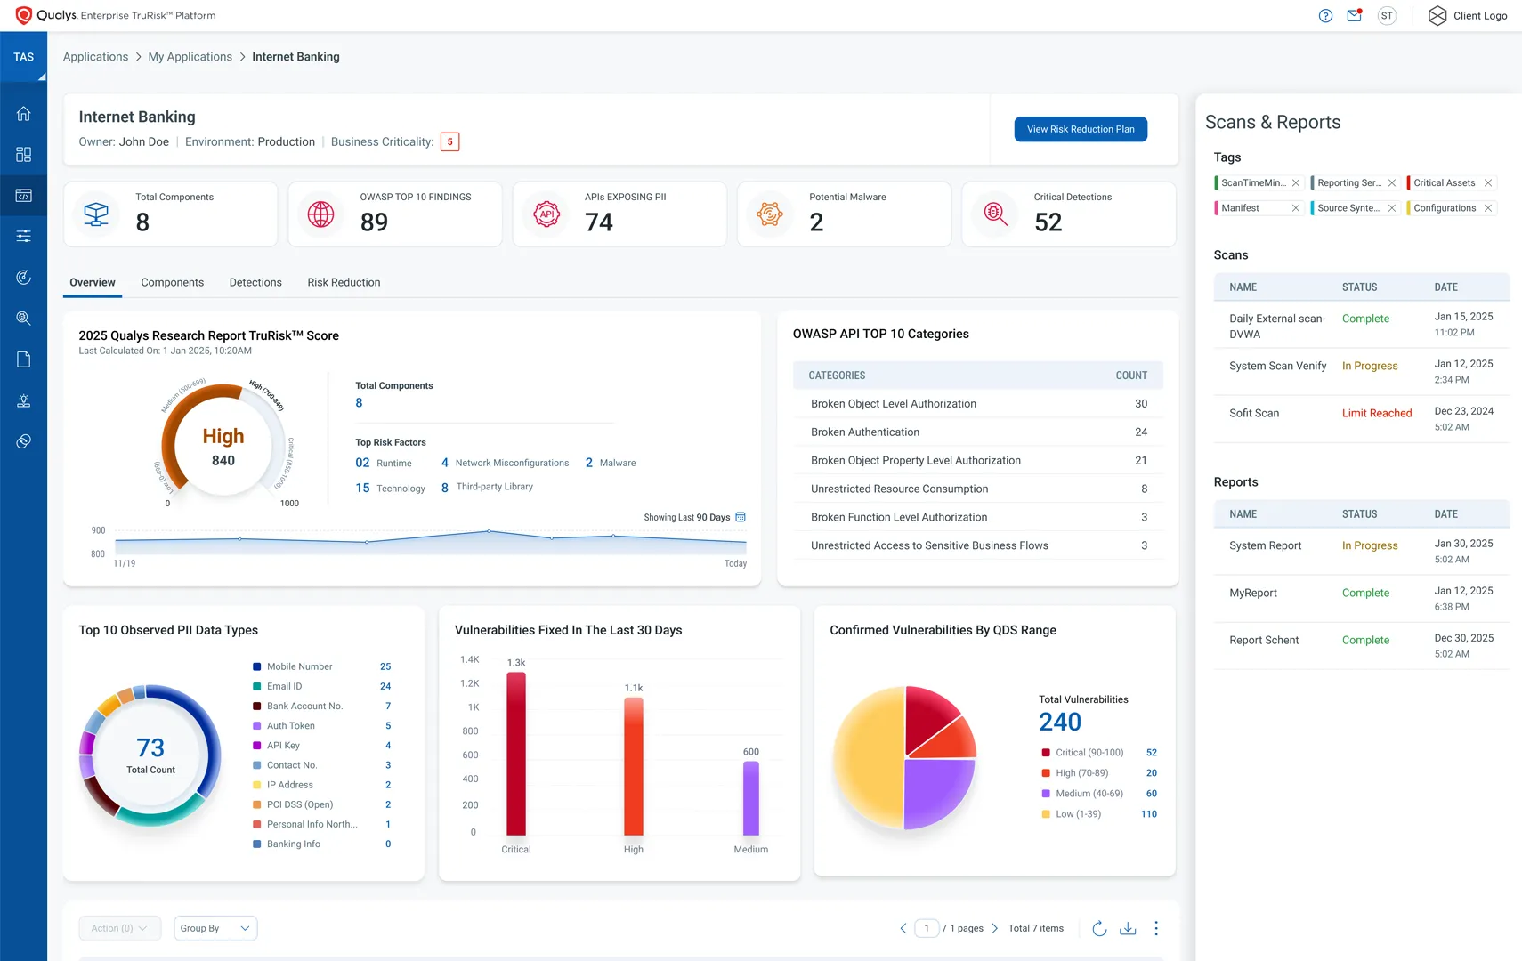Expand the Action (0) dropdown
The width and height of the screenshot is (1522, 961).
(x=119, y=927)
